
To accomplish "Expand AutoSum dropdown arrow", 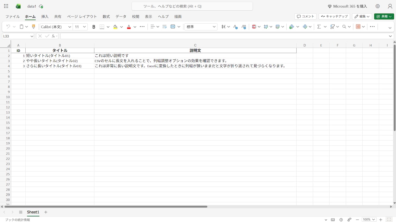I will (x=325, y=27).
